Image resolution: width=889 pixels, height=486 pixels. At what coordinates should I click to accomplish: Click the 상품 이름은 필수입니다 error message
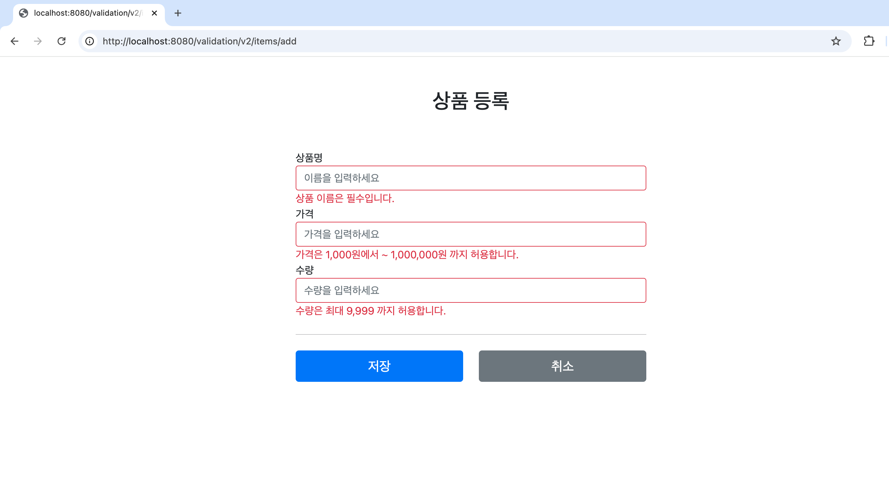pos(345,198)
